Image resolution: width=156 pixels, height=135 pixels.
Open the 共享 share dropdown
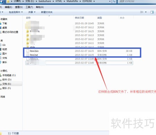32,12
